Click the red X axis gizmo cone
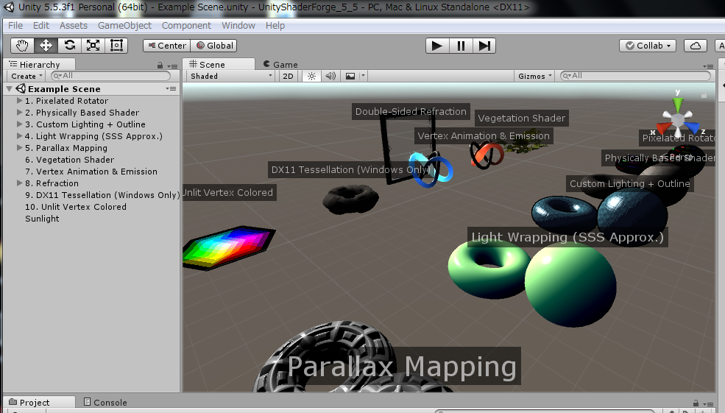This screenshot has width=725, height=413. 663,127
